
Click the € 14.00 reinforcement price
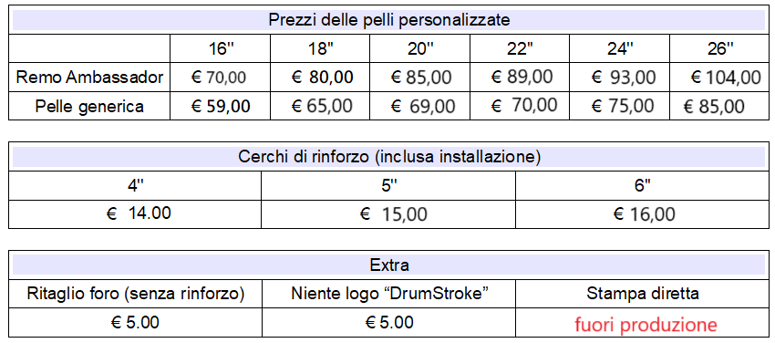139,213
